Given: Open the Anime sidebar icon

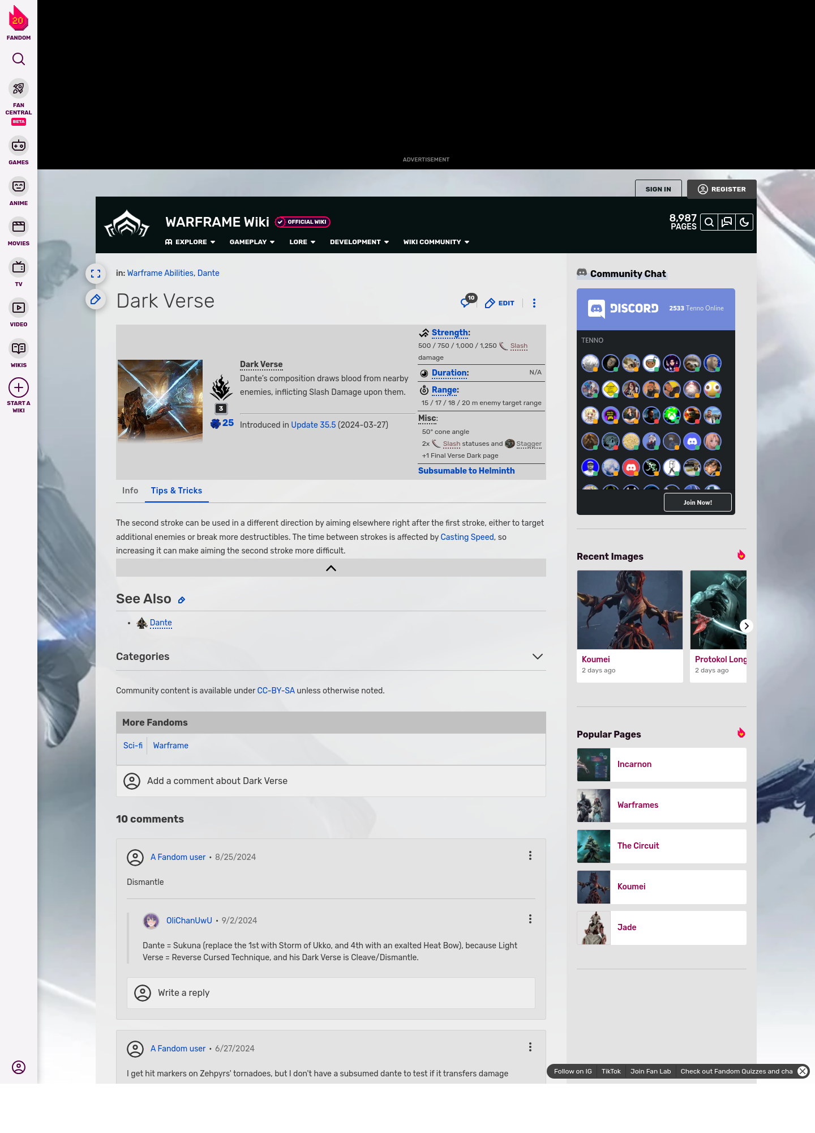Looking at the screenshot, I should tap(19, 186).
